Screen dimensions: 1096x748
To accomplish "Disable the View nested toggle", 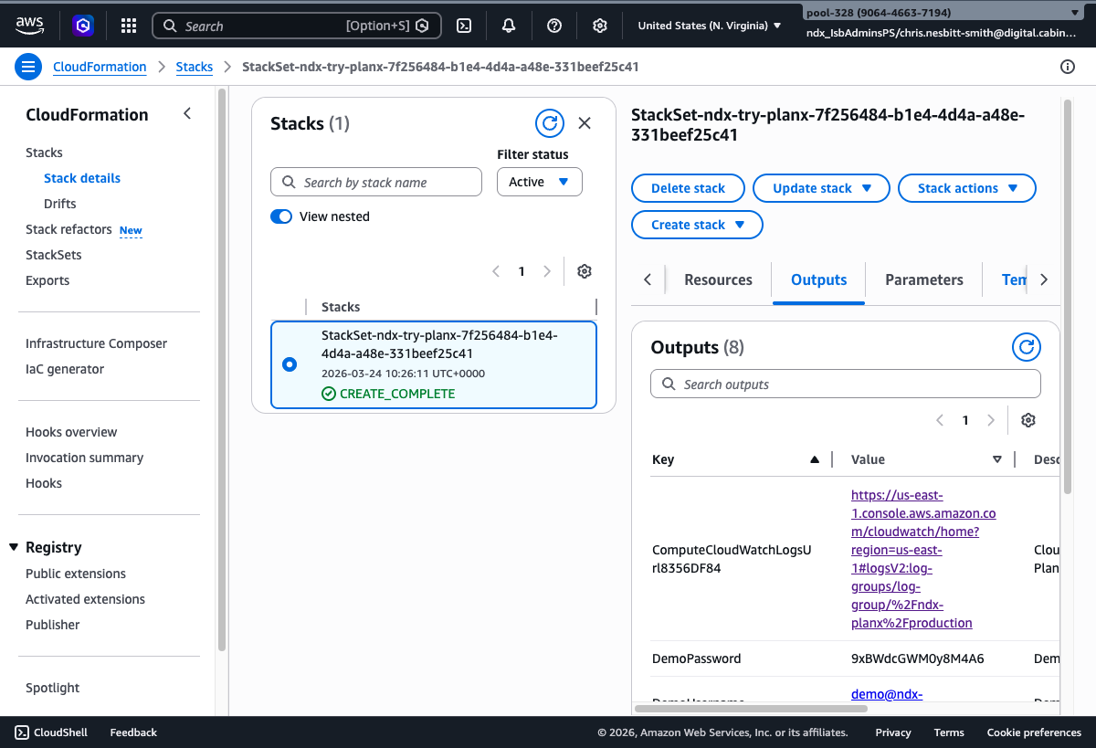I will [281, 216].
